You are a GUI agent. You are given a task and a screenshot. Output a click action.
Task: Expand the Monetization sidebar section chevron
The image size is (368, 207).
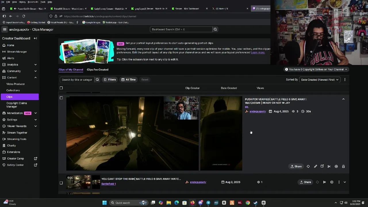point(35,113)
